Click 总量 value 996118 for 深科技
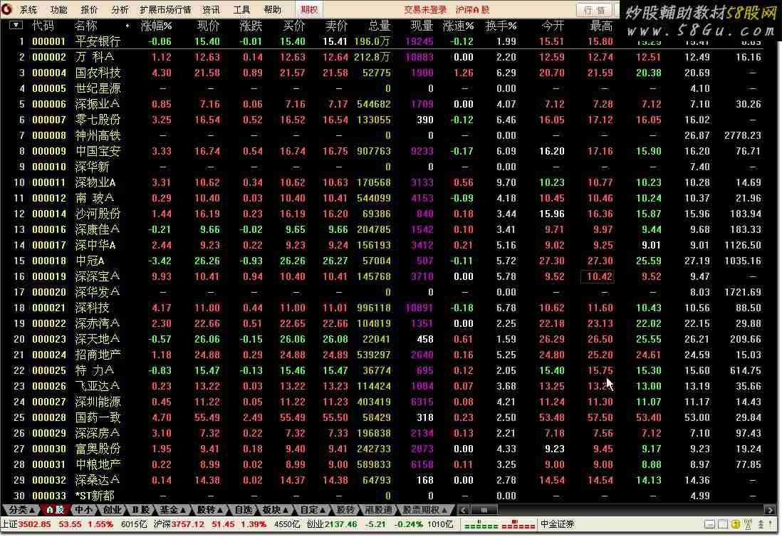Screen dimensions: 782x537 pos(374,308)
